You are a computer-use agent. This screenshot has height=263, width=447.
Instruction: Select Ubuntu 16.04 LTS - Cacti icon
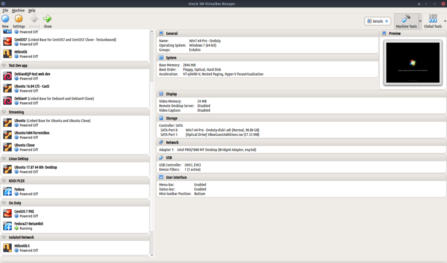pos(7,88)
